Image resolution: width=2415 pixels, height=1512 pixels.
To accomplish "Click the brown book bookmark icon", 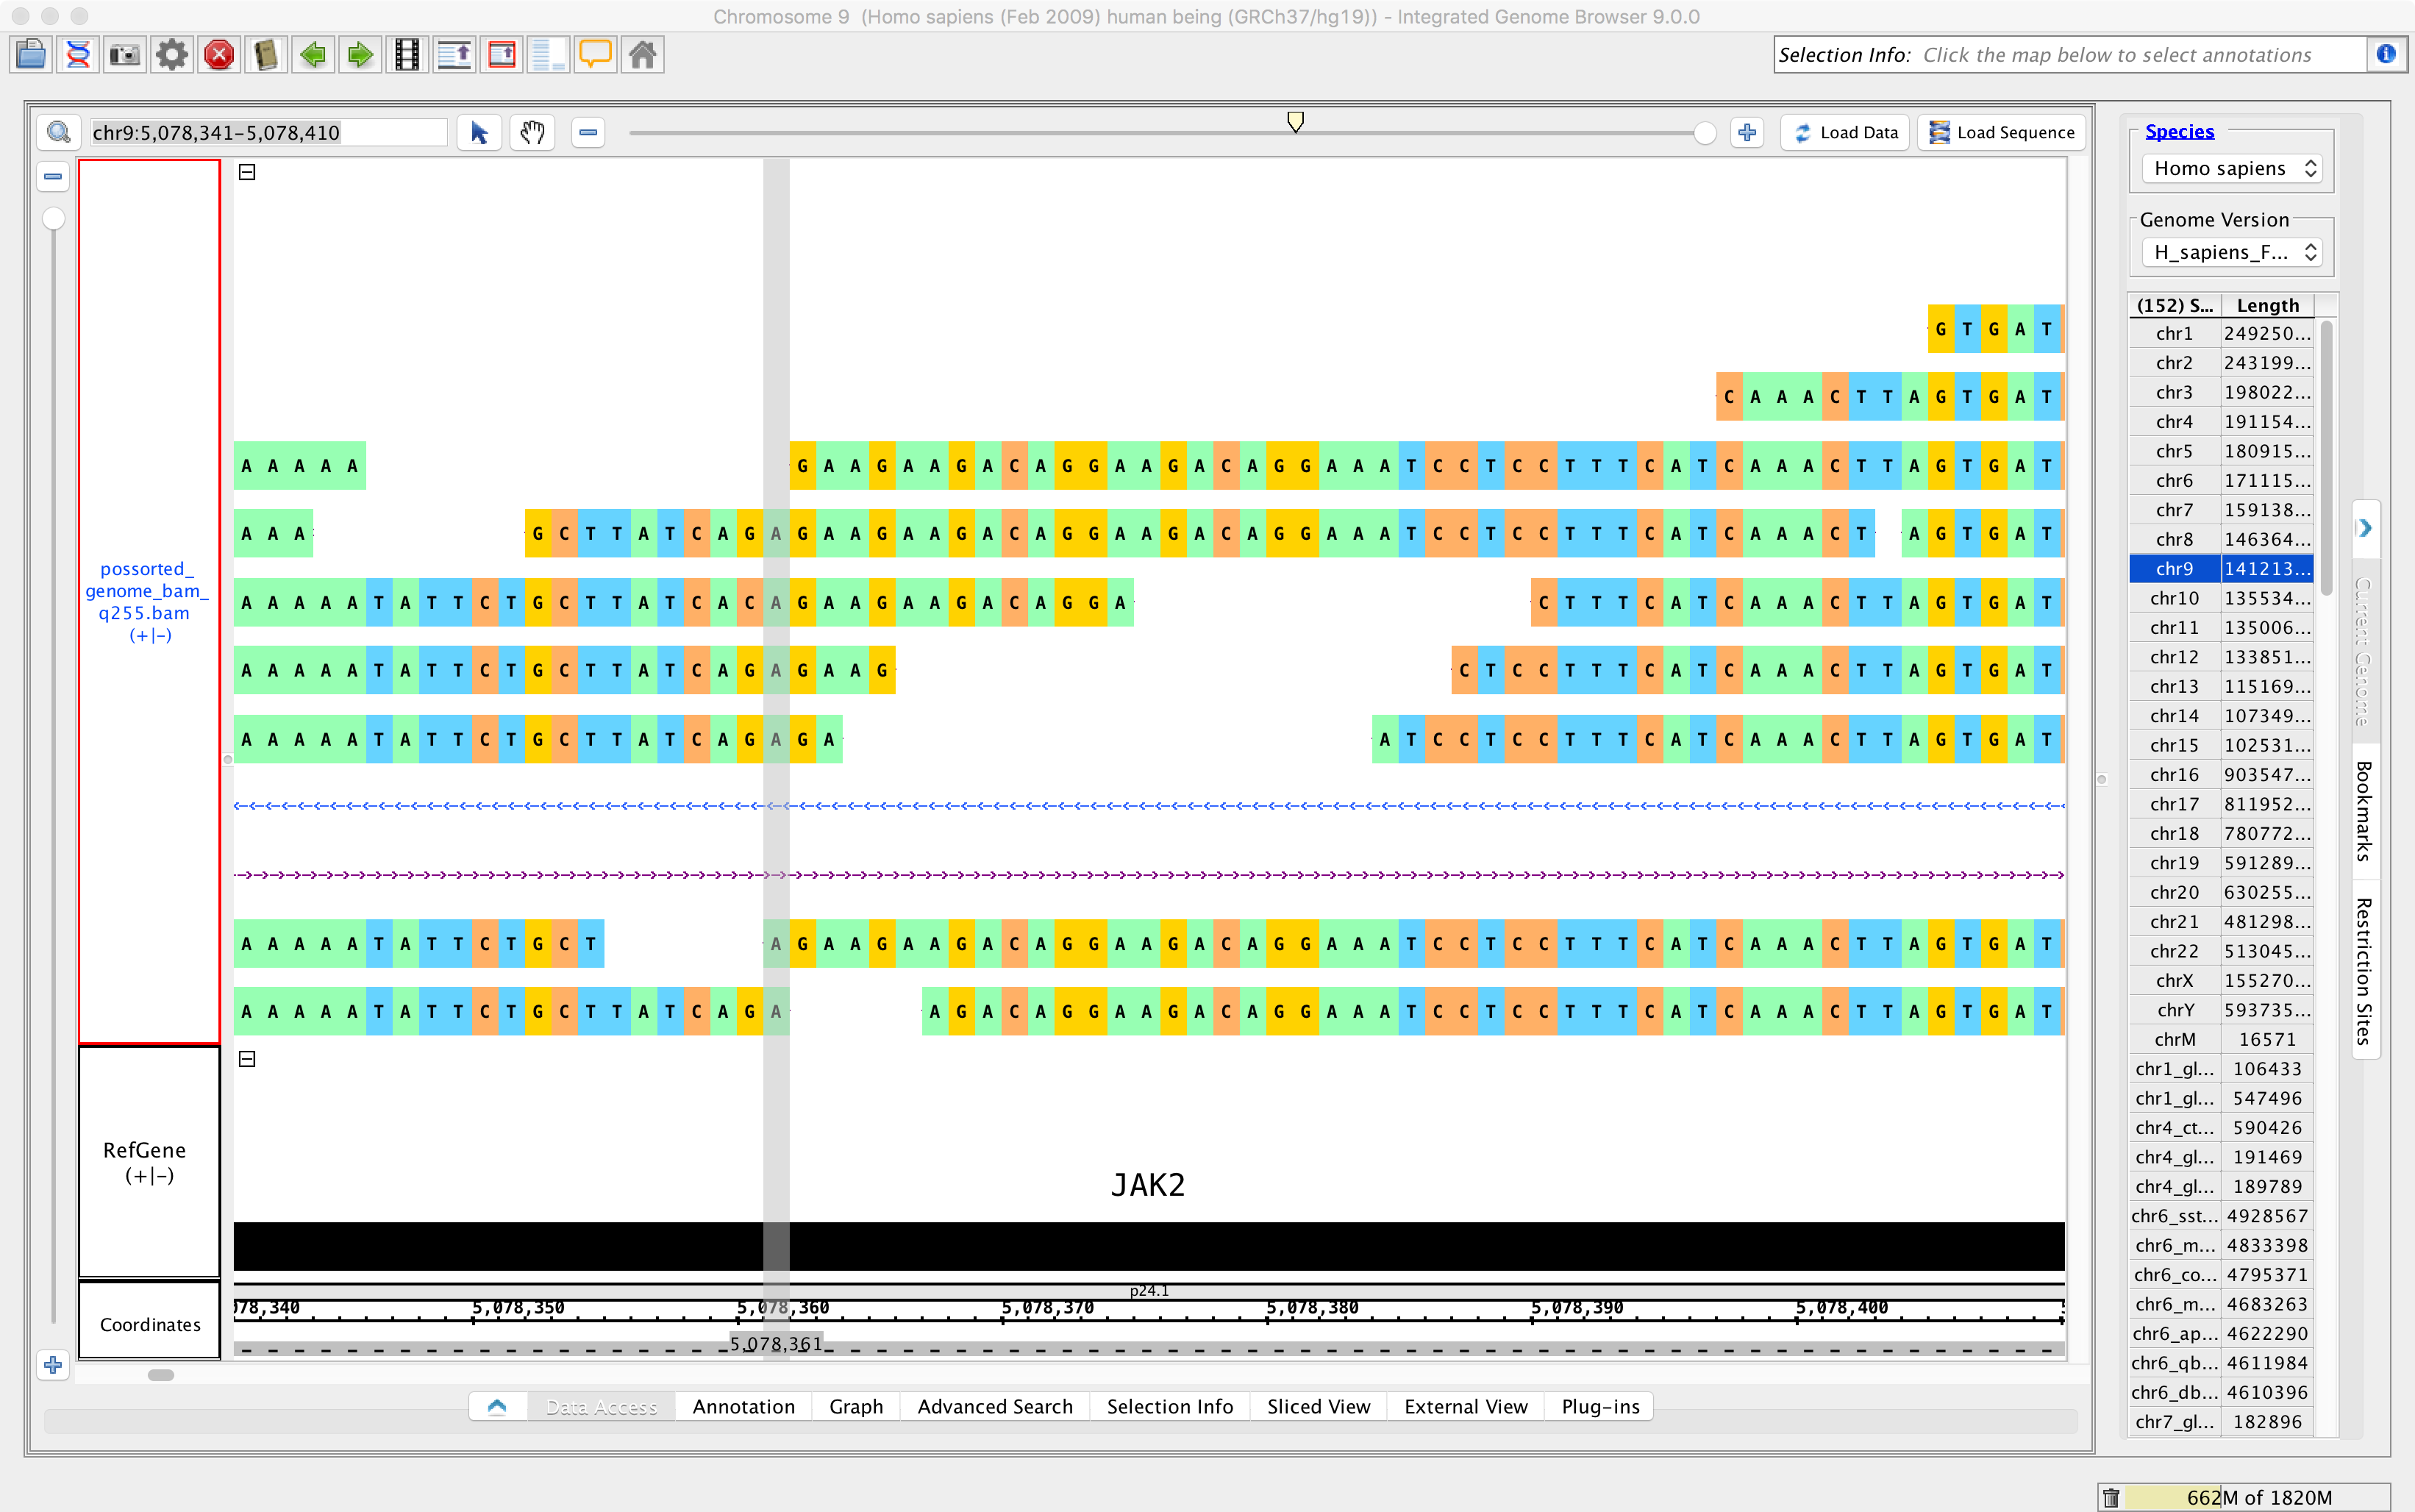I will [266, 54].
